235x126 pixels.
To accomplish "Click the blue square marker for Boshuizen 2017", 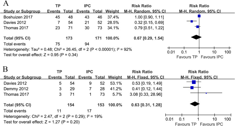I will tap(199, 16).
